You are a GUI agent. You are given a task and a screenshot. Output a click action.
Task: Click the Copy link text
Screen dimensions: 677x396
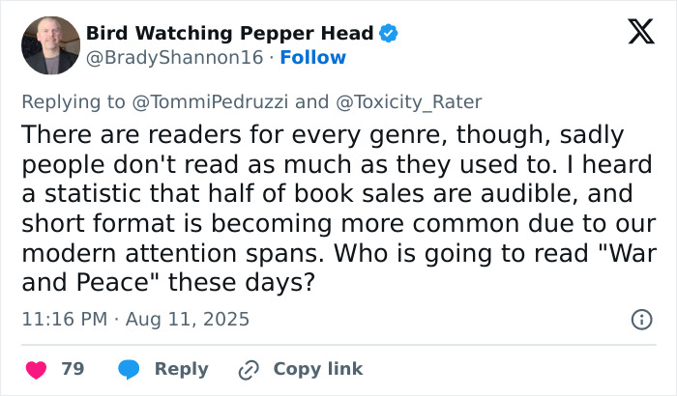point(318,369)
